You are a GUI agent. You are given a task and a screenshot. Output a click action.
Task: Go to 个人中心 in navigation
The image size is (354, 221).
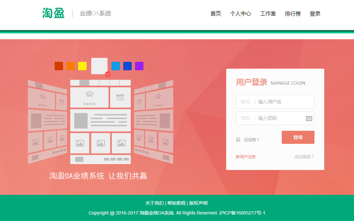pos(240,13)
